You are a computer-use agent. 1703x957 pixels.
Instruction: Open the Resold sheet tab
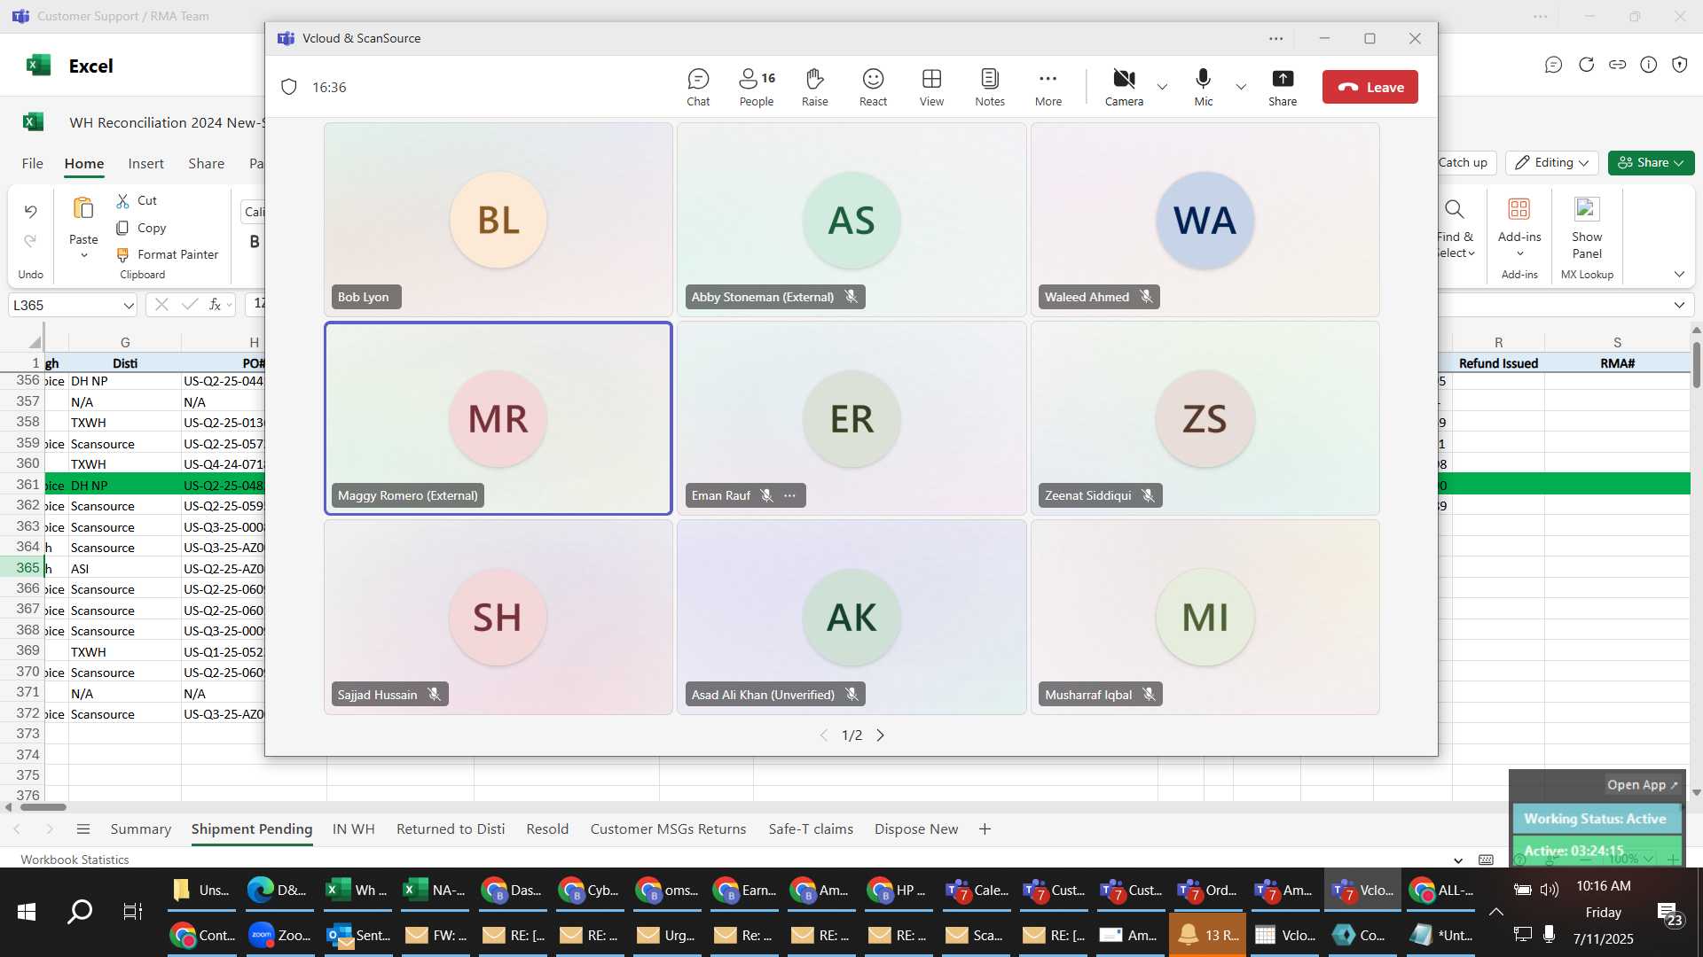coord(547,829)
